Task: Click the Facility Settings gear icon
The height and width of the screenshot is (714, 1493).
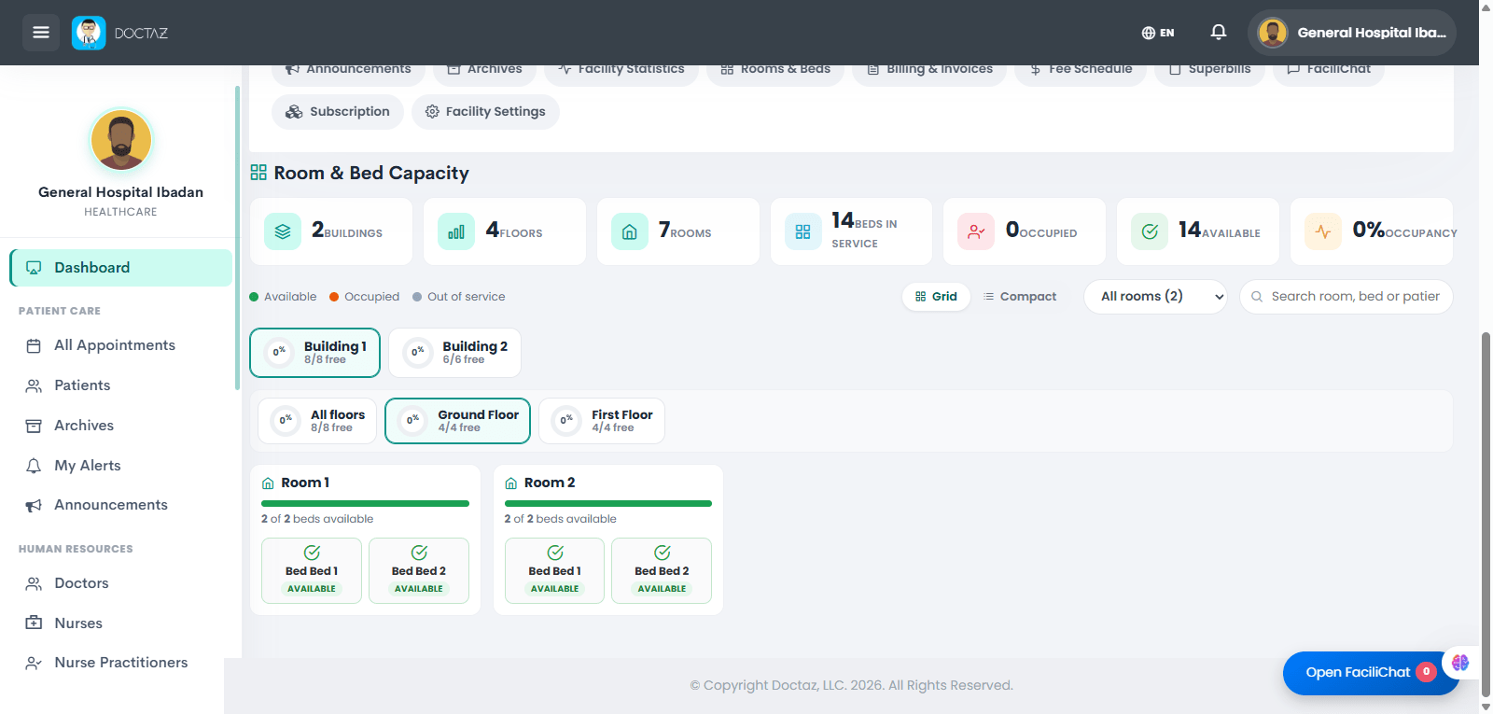Action: click(x=432, y=112)
